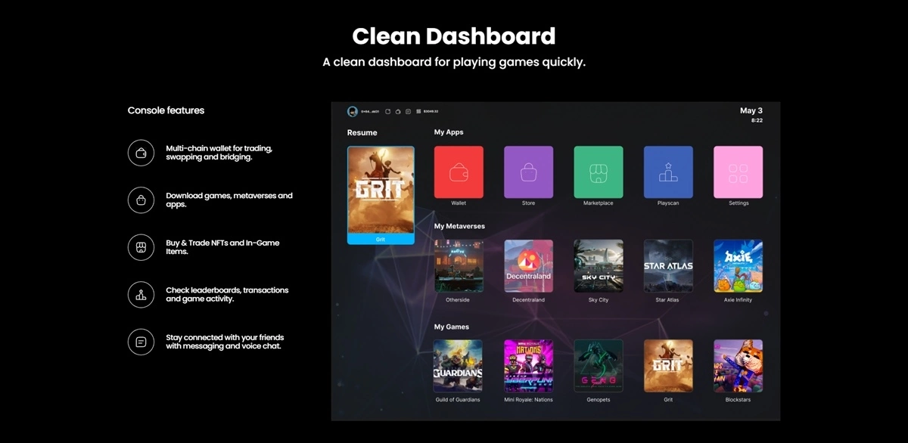This screenshot has height=443, width=908.
Task: Launch Mini Royale: Nations game
Action: pos(528,366)
